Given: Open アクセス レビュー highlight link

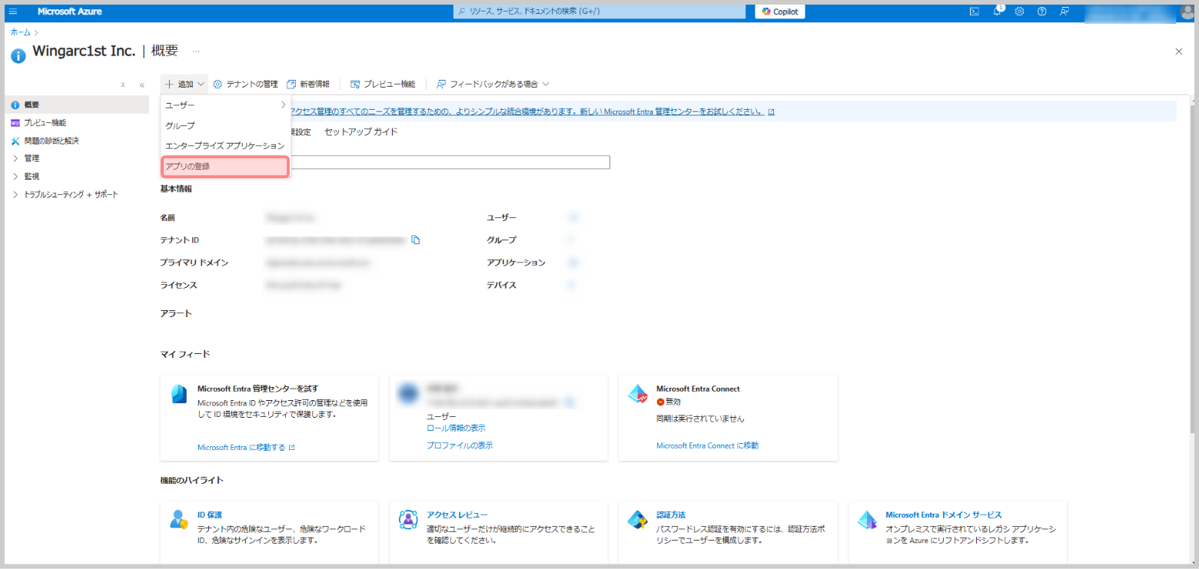Looking at the screenshot, I should [x=457, y=514].
